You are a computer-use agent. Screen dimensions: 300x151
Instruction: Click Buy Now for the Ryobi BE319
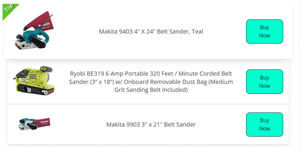coord(264,82)
